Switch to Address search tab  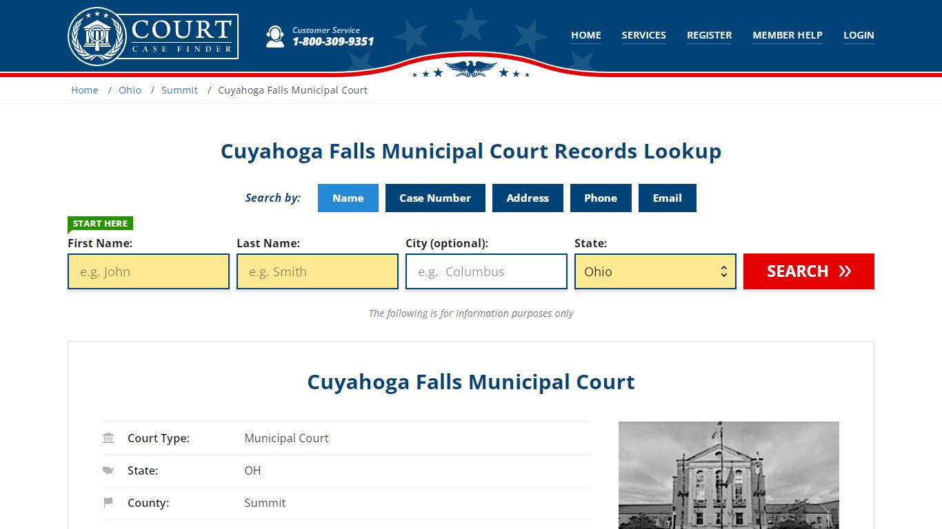pyautogui.click(x=528, y=198)
